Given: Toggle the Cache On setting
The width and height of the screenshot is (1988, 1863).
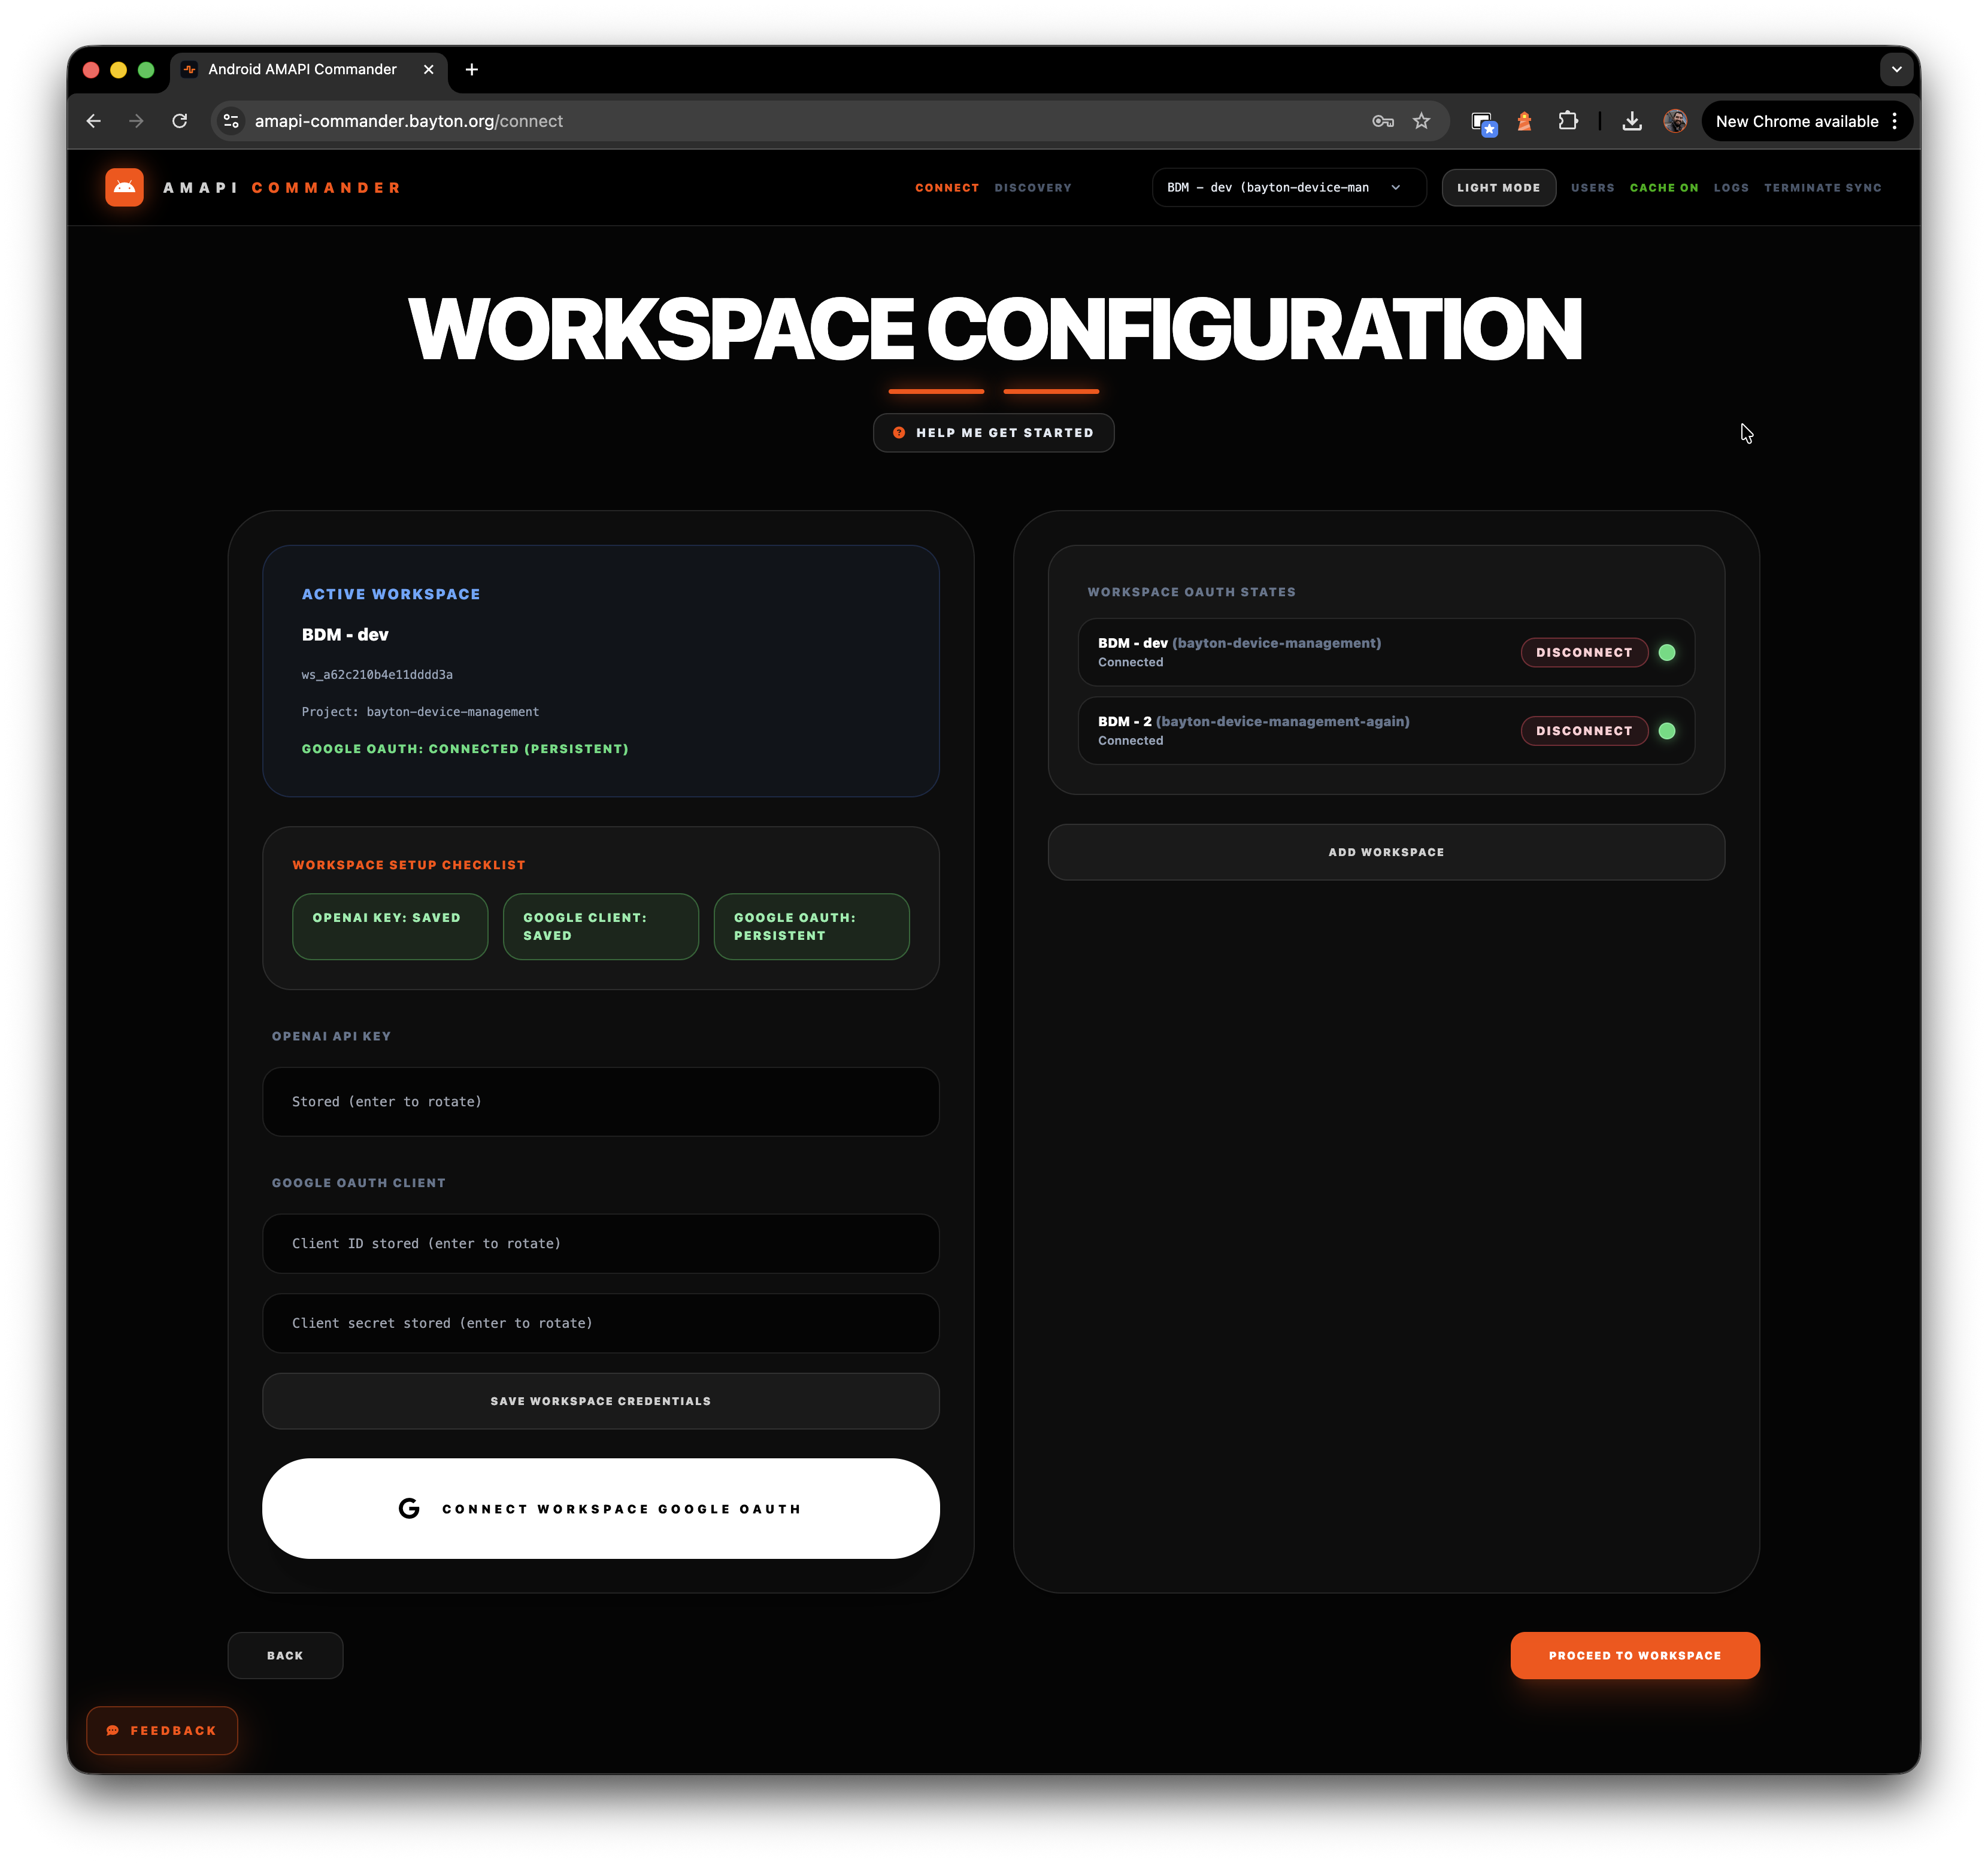Looking at the screenshot, I should [1663, 187].
